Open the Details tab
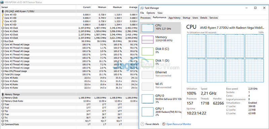 pyautogui.click(x=204, y=18)
